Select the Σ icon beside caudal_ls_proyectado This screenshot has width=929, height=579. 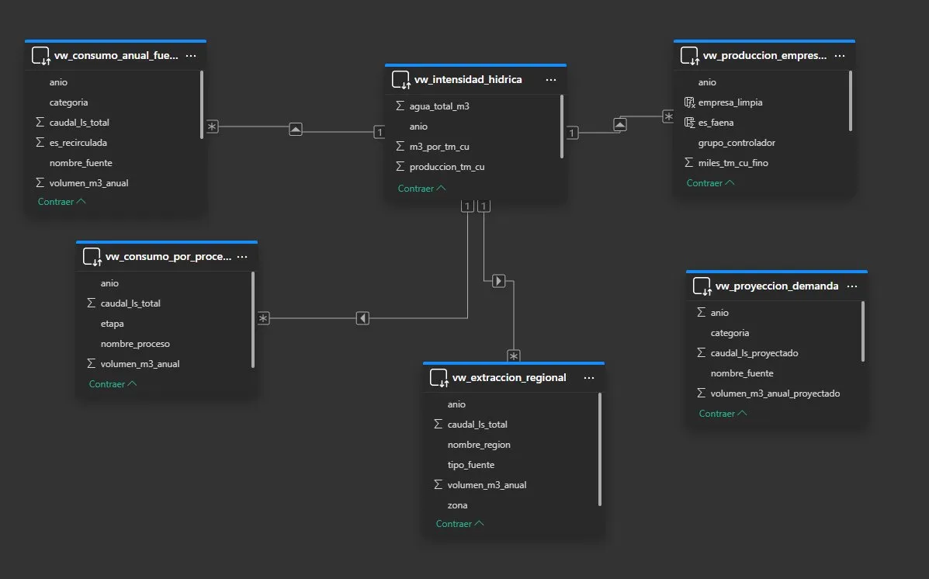701,352
